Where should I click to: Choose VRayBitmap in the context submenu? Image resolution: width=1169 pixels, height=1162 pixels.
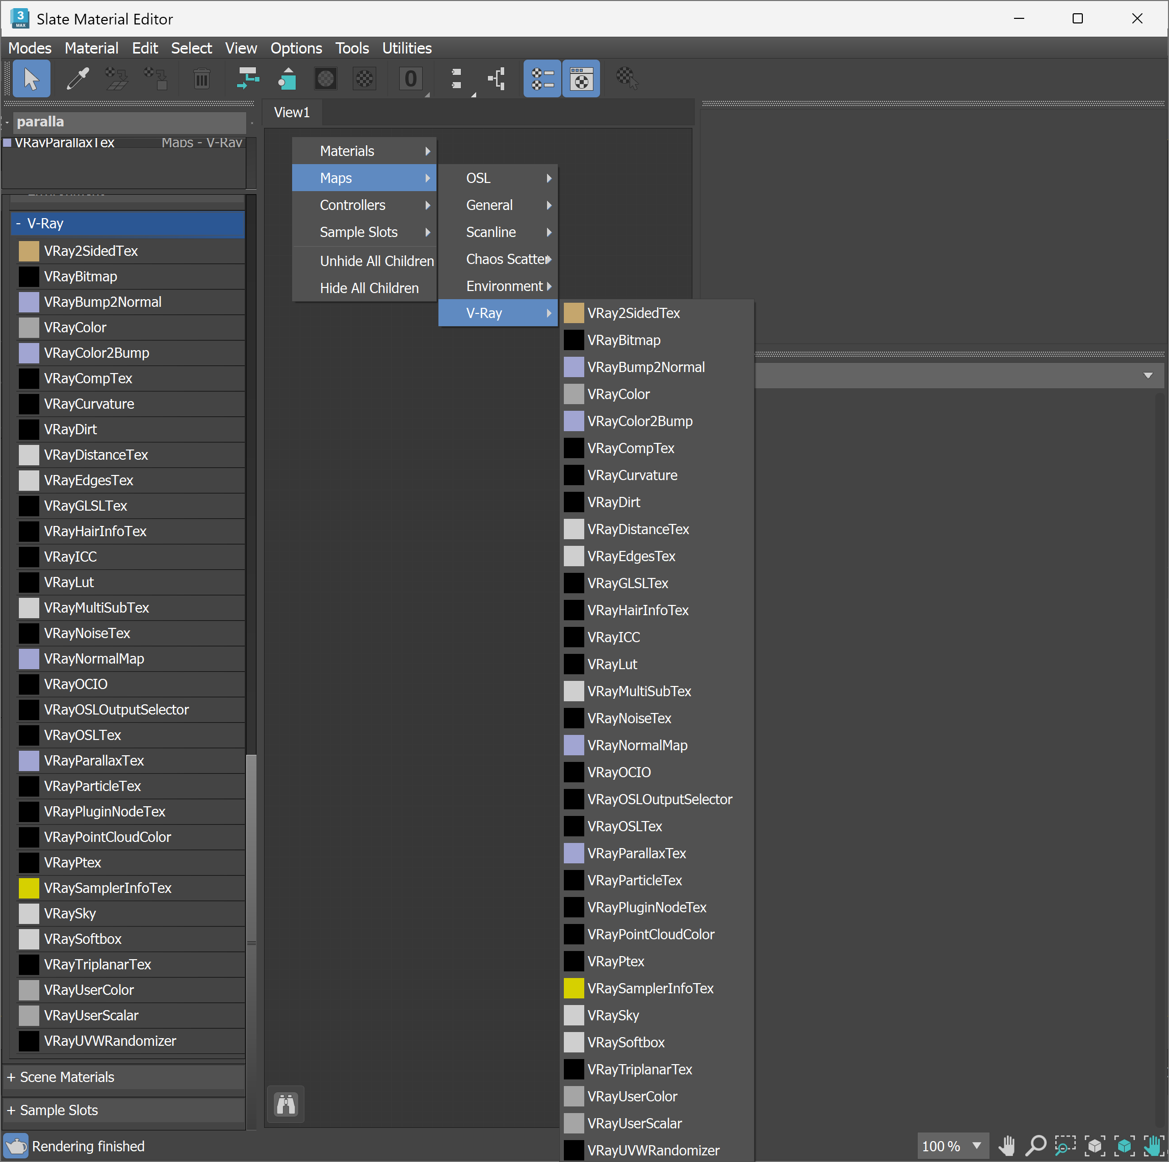tap(657, 340)
